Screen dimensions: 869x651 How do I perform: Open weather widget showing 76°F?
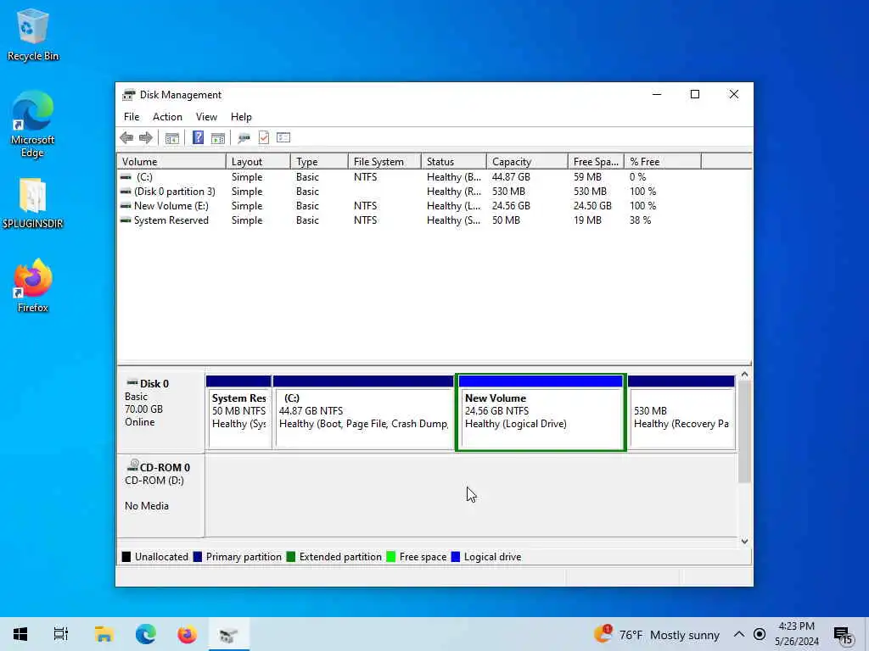point(656,634)
